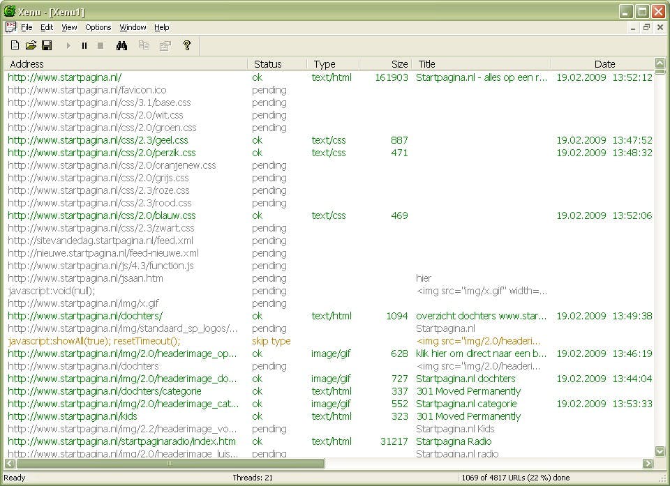Image resolution: width=670 pixels, height=486 pixels.
Task: Save results with the floppy disk icon
Action: click(47, 45)
